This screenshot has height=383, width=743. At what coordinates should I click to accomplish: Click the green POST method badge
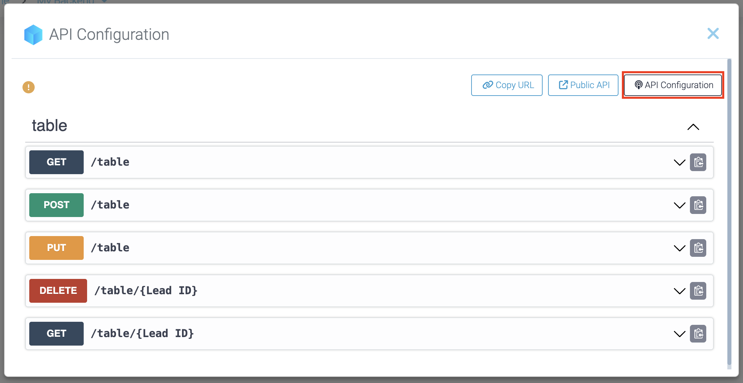pos(56,205)
